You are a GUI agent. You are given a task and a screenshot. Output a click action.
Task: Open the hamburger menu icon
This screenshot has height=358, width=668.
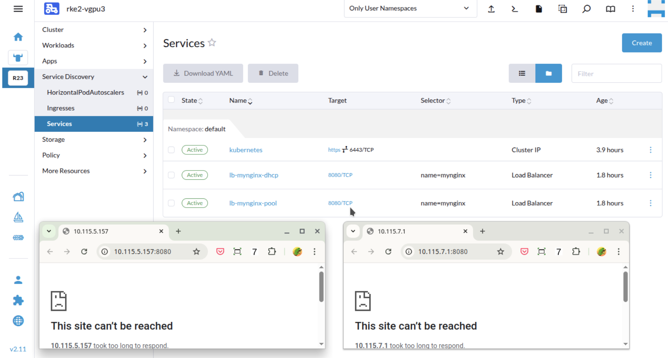coord(18,9)
